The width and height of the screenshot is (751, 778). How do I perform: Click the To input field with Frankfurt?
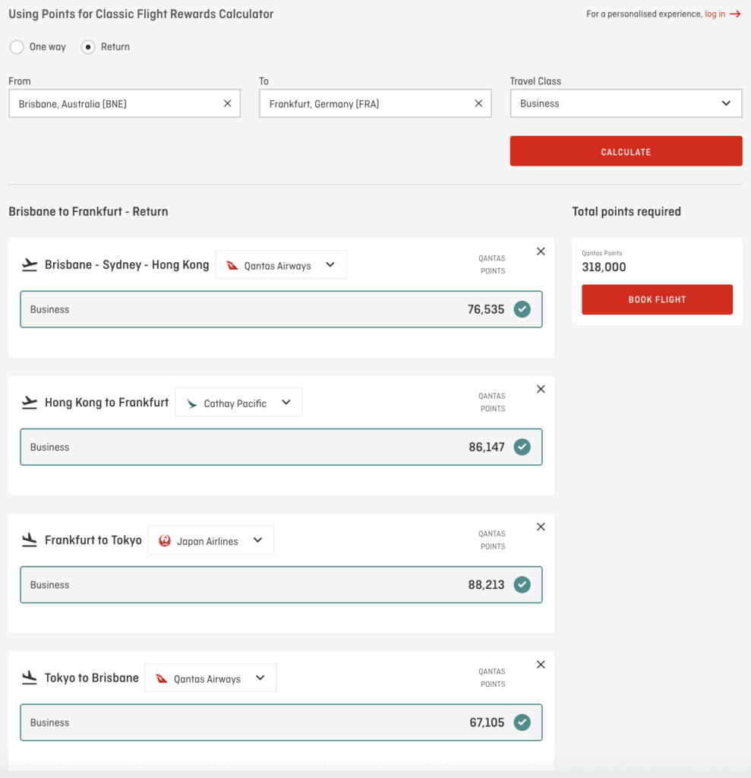pos(375,103)
